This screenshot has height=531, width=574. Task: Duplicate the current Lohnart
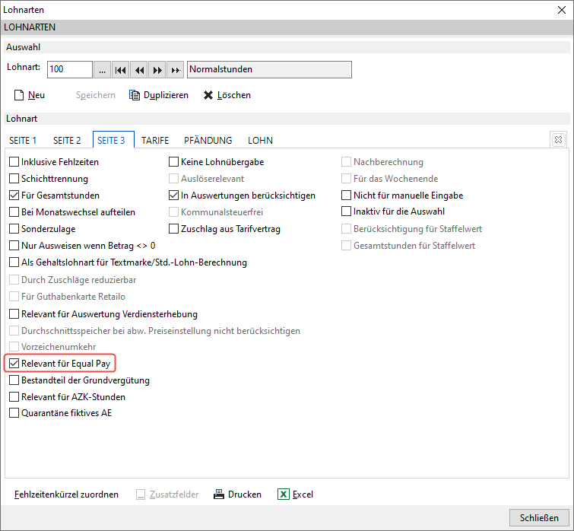click(158, 95)
